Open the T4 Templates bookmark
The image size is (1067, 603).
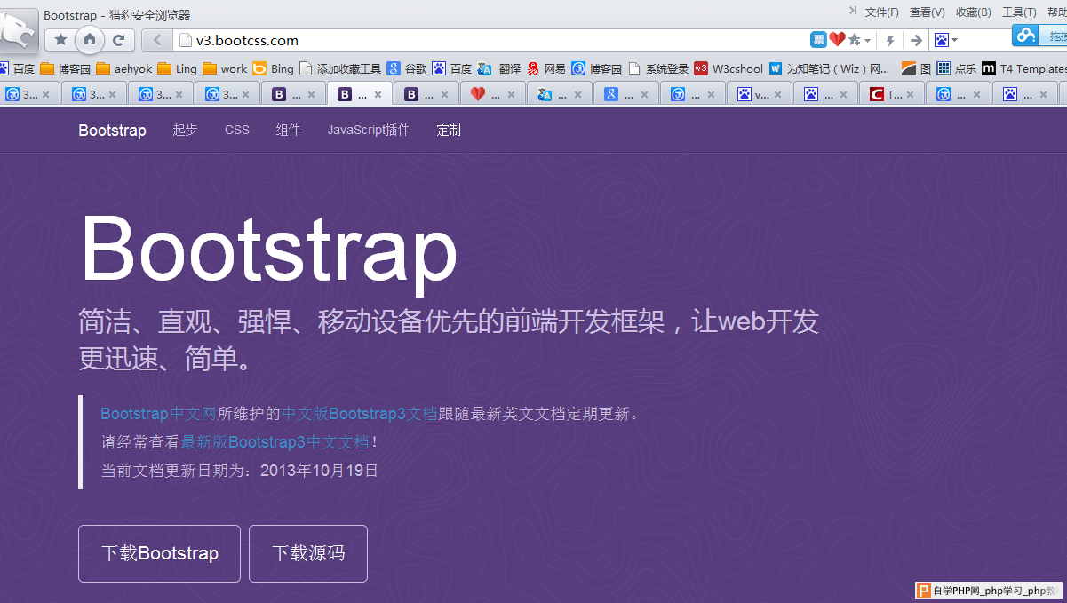click(1023, 68)
